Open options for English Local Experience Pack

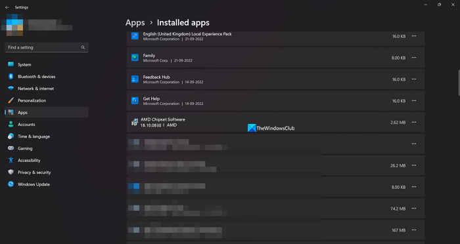pyautogui.click(x=414, y=36)
